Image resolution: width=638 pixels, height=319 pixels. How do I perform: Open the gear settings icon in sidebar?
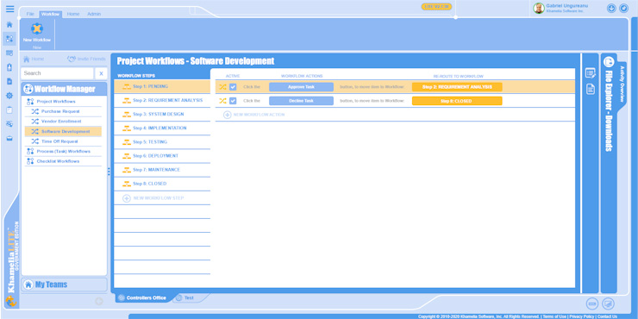pos(9,96)
